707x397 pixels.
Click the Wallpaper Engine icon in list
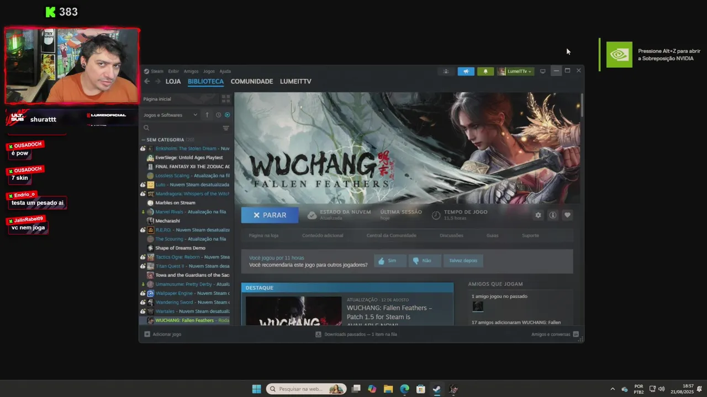click(150, 293)
